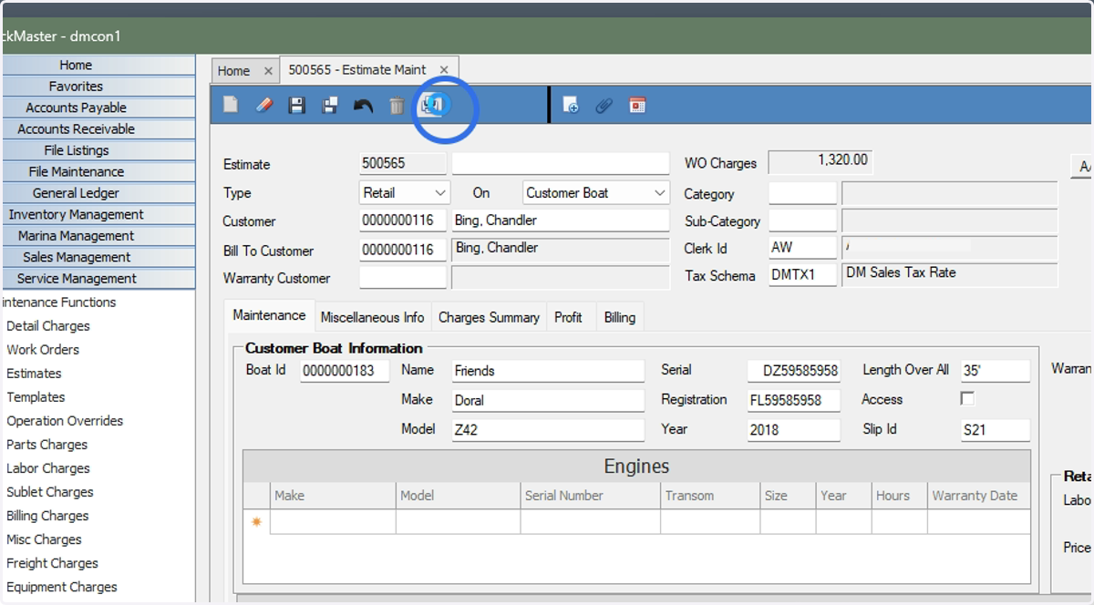
Task: Select Work Orders in function list
Action: (x=43, y=350)
